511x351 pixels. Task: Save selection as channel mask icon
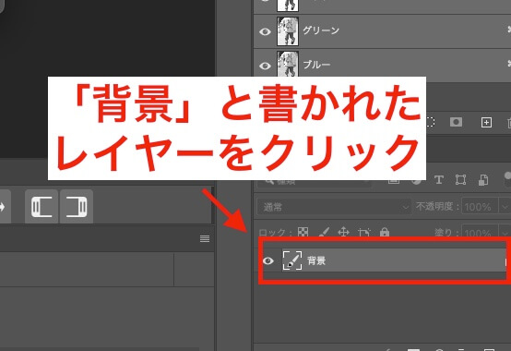point(456,122)
